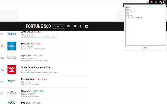Open the Freddie Mac company link
The width and height of the screenshot is (167, 104).
pyautogui.click(x=28, y=79)
